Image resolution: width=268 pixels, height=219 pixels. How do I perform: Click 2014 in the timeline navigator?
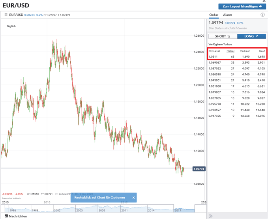coord(151,210)
